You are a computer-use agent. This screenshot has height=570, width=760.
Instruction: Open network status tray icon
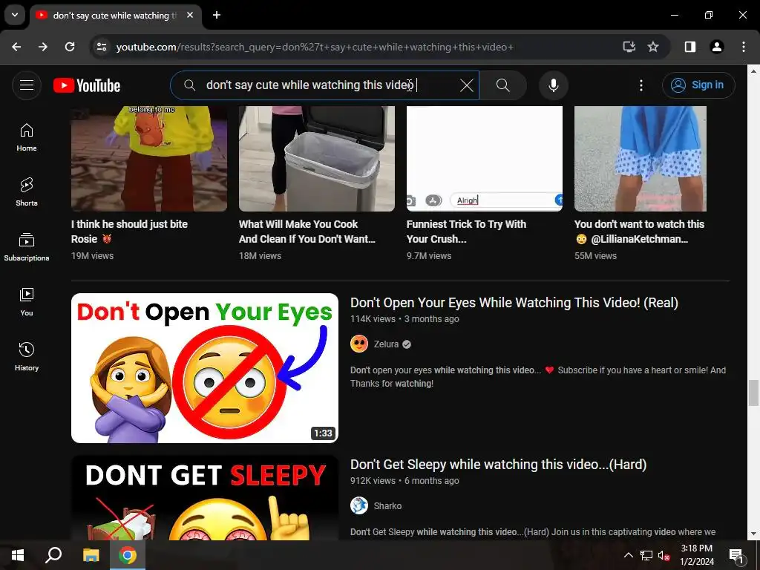point(646,555)
